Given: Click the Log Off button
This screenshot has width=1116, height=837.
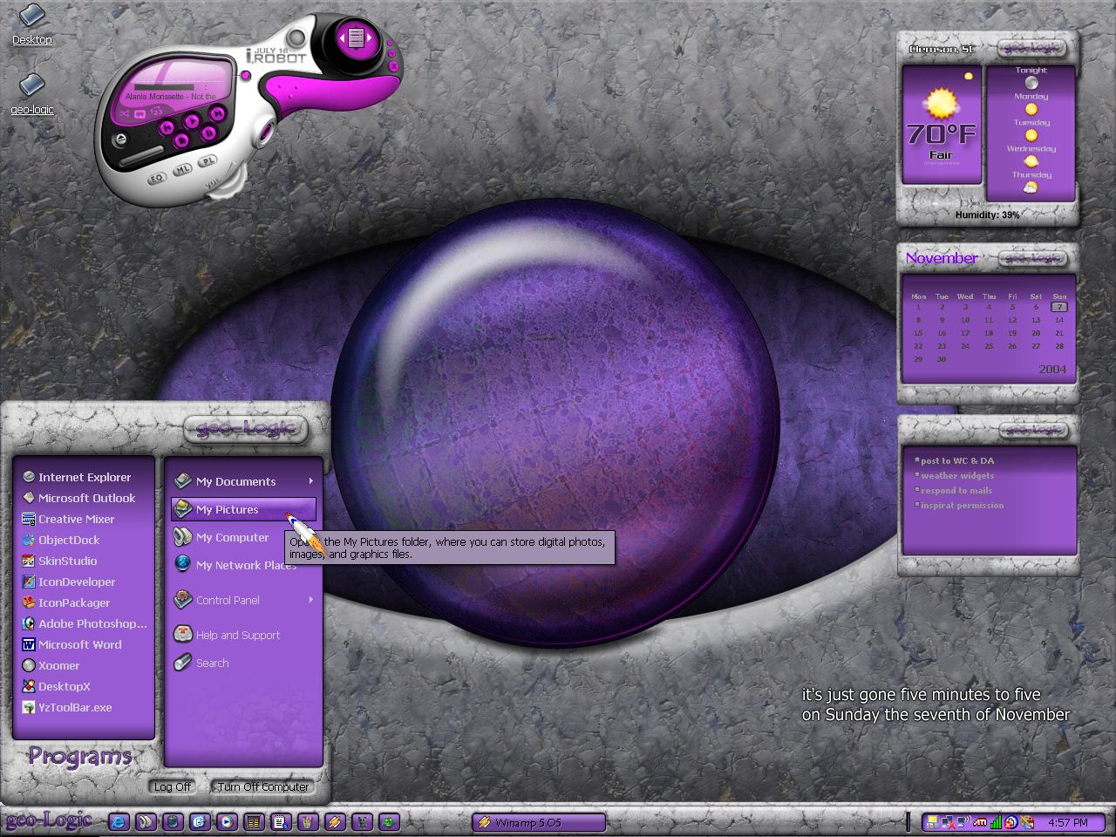Looking at the screenshot, I should 172,786.
